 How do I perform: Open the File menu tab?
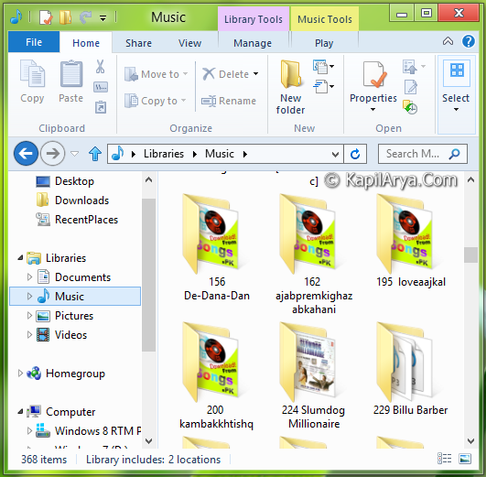click(34, 42)
